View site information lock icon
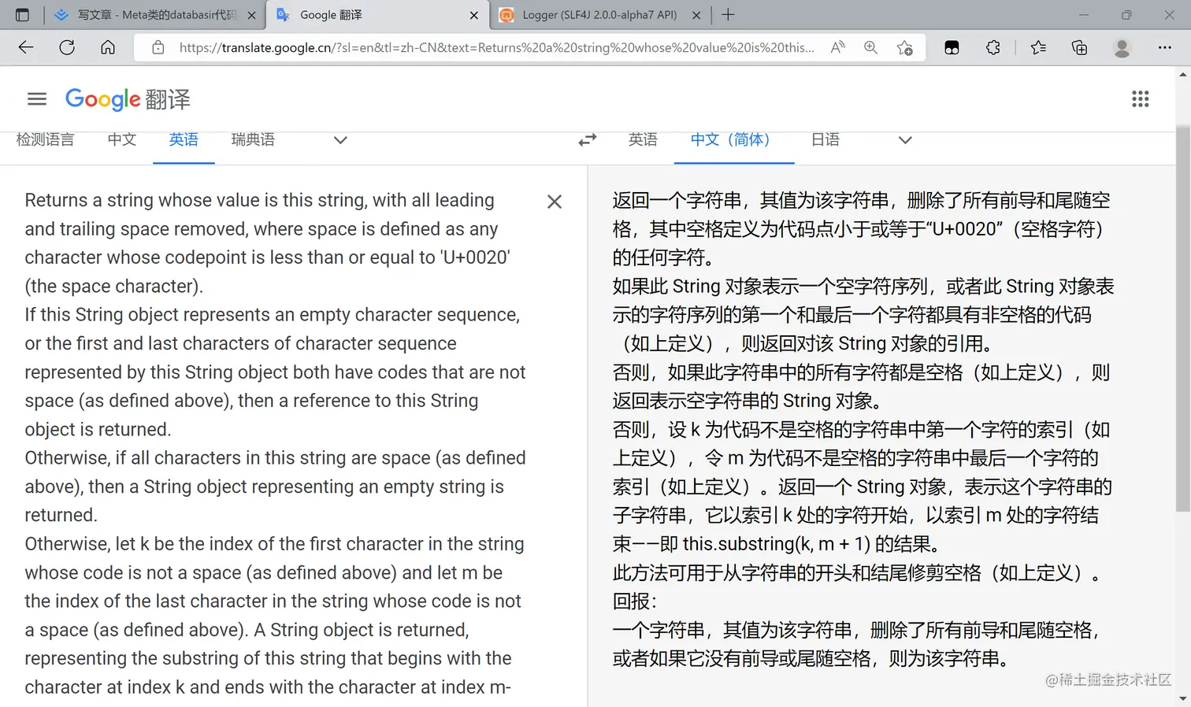1191x707 pixels. 158,47
